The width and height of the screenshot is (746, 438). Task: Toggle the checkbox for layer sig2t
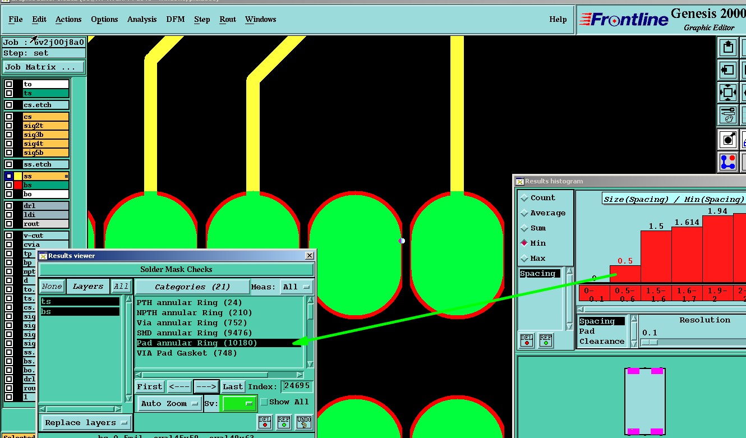(9, 126)
